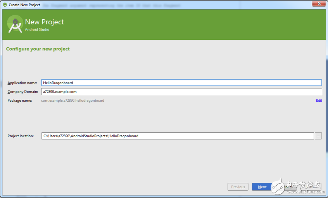Click the New Project header title

(x=44, y=22)
